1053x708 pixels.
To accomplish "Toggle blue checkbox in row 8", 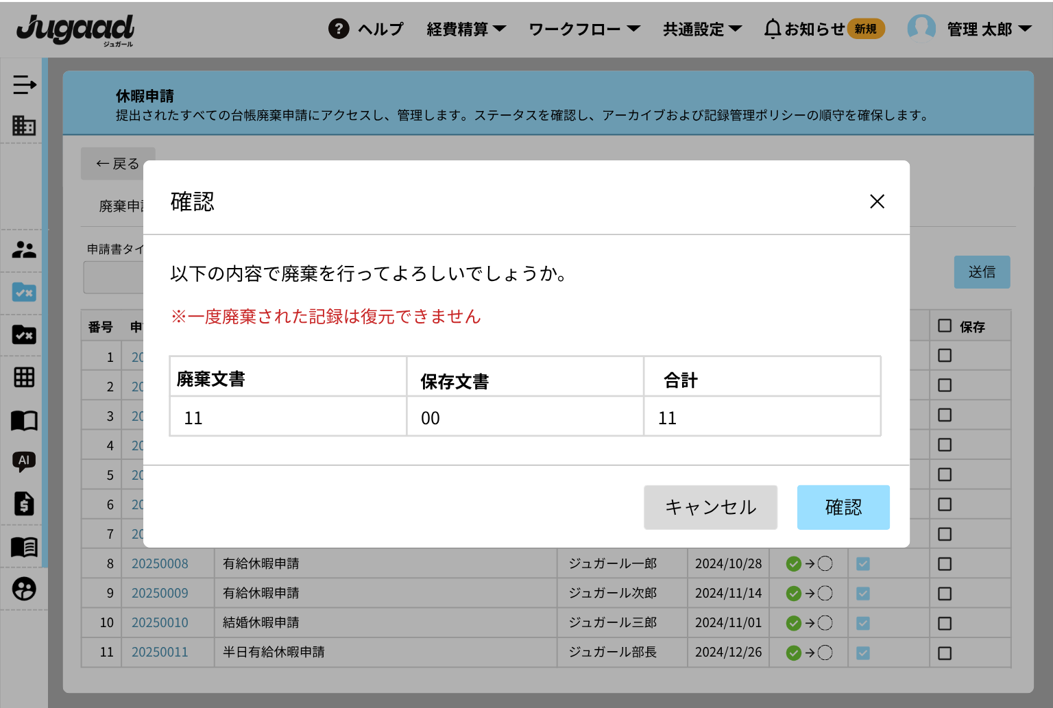I will 863,564.
